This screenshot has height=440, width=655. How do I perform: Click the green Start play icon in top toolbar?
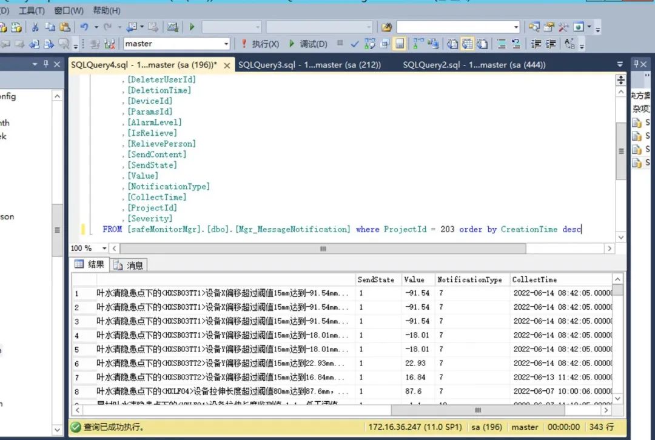click(x=192, y=27)
